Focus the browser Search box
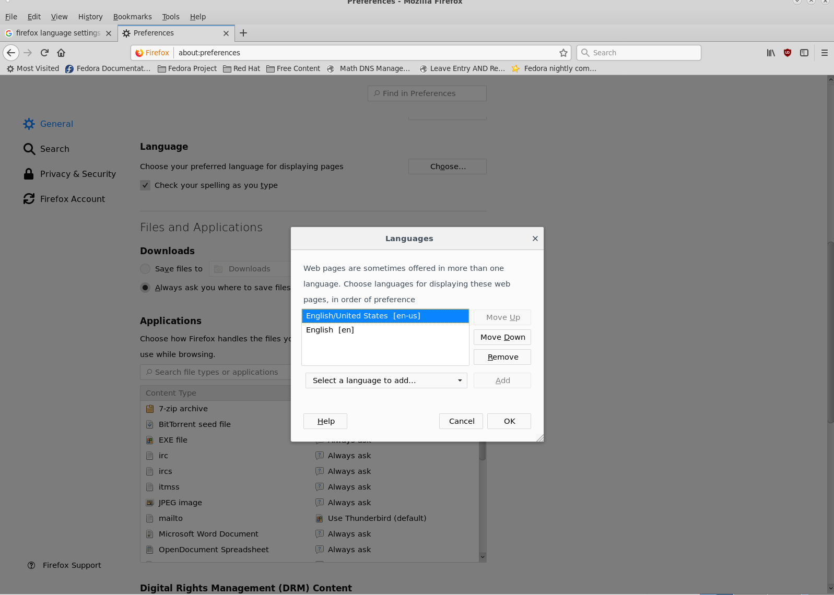Viewport: 834px width, 595px height. pyautogui.click(x=639, y=53)
